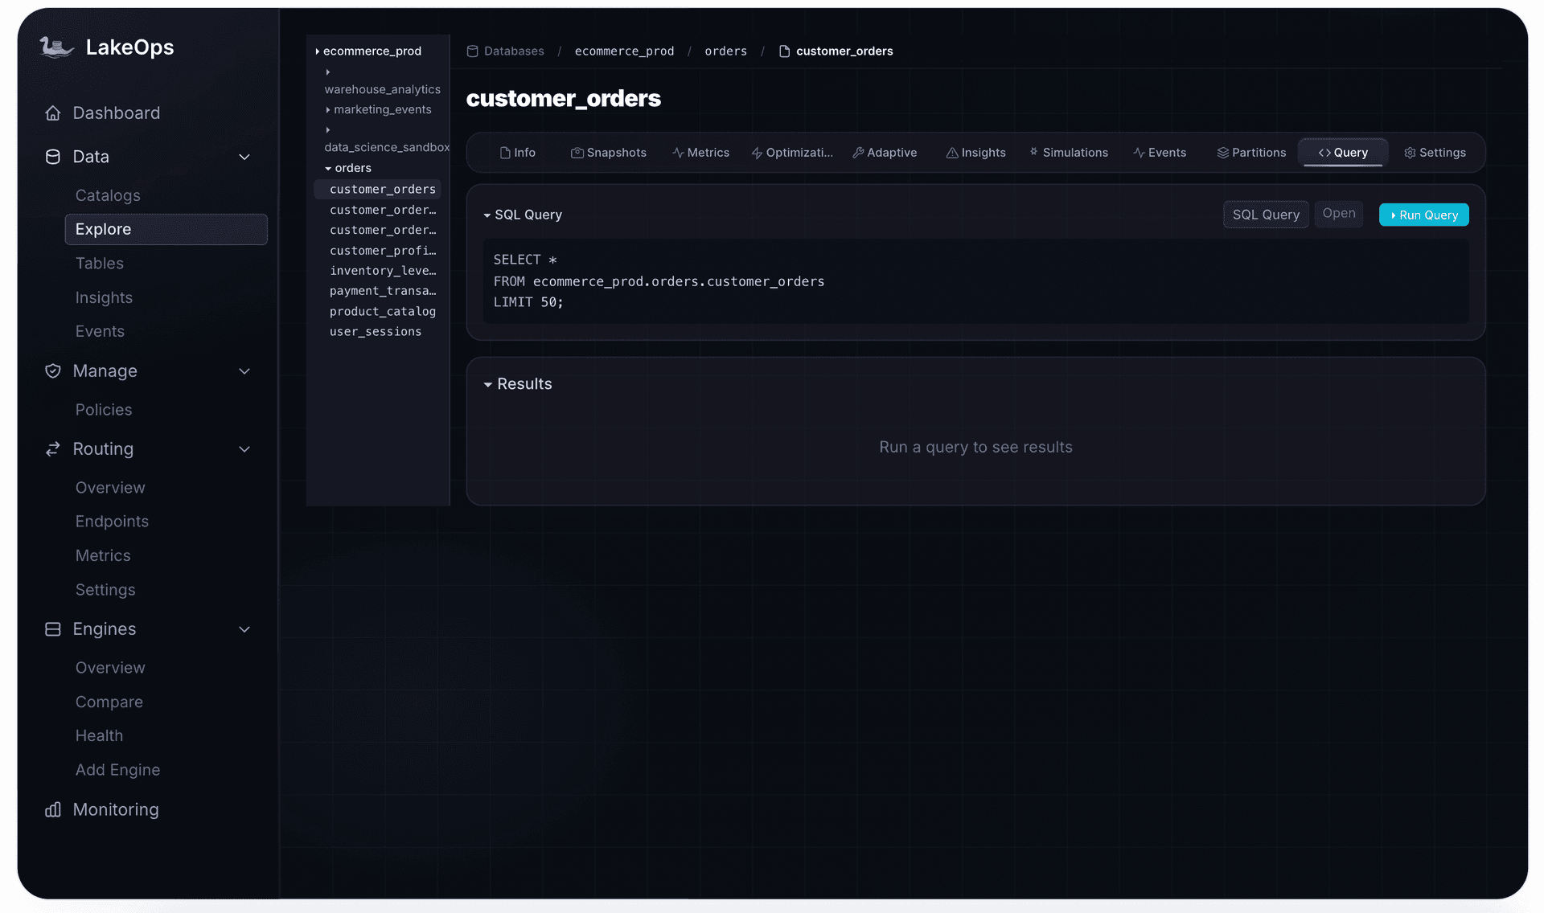Click the Data database icon
Image resolution: width=1544 pixels, height=913 pixels.
pos(53,157)
